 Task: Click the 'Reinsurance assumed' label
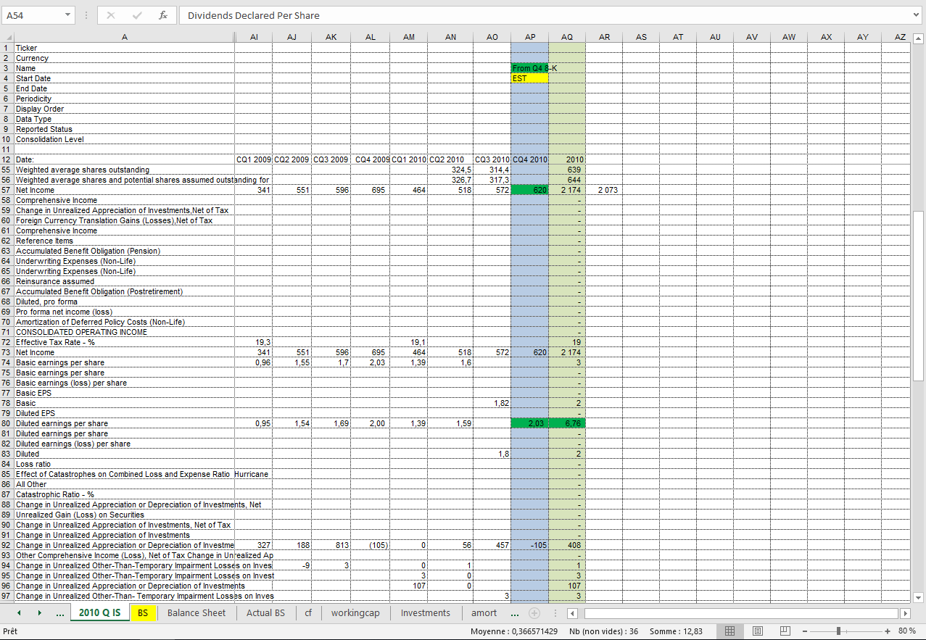coord(55,281)
